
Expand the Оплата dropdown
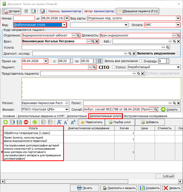(178, 25)
